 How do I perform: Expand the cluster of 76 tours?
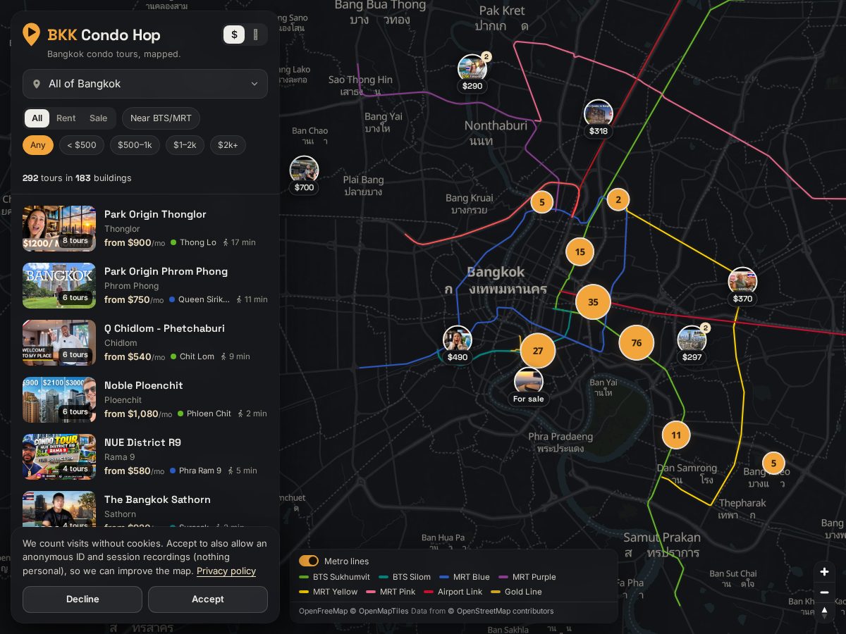click(637, 343)
